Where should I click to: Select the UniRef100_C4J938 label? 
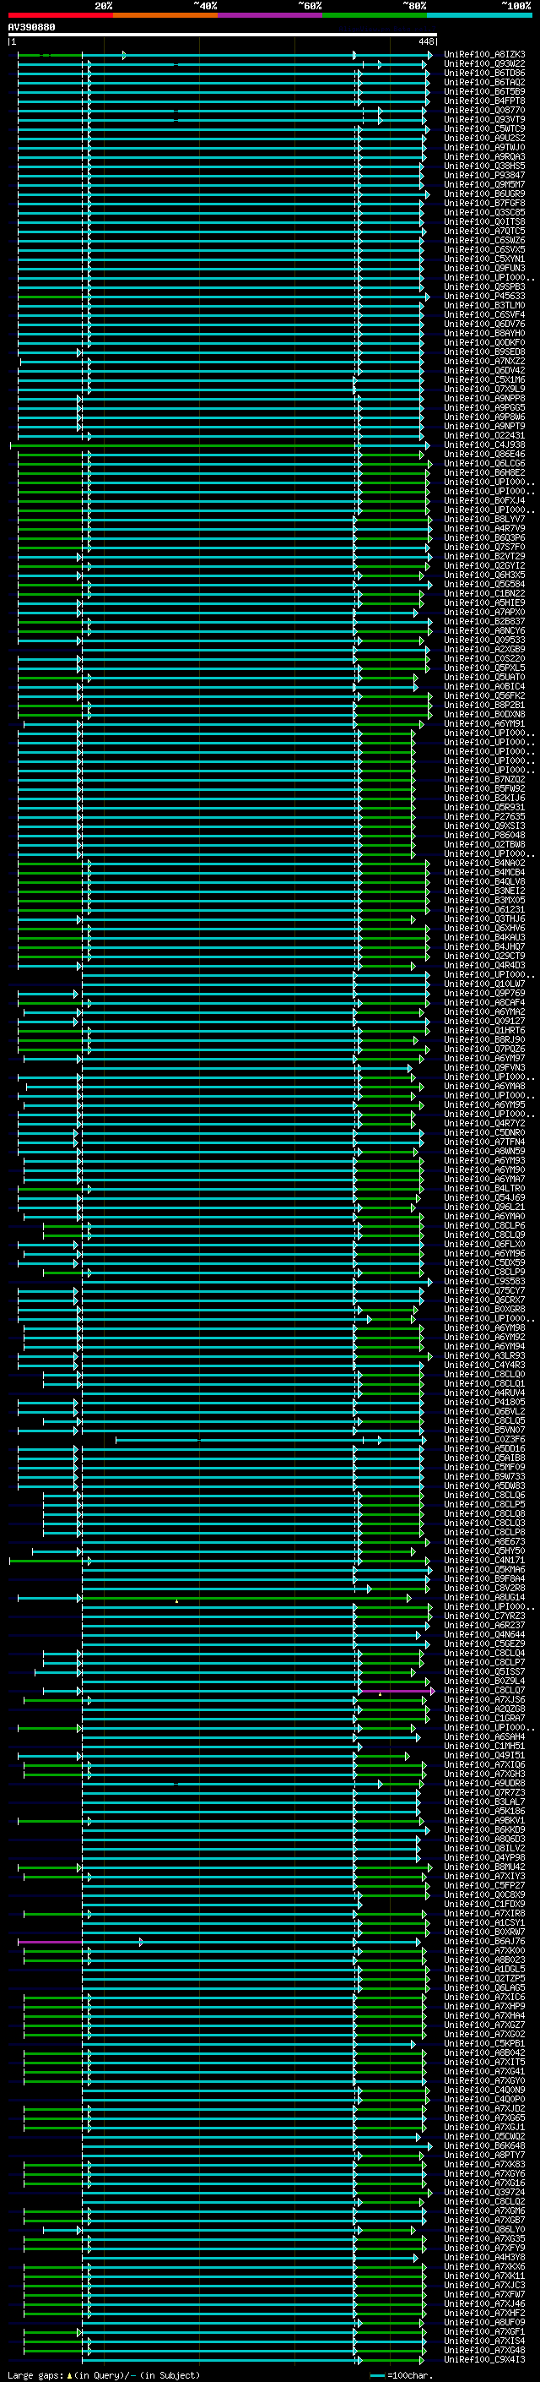[484, 445]
